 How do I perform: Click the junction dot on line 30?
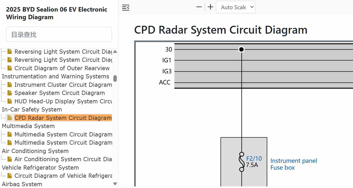tap(241, 49)
